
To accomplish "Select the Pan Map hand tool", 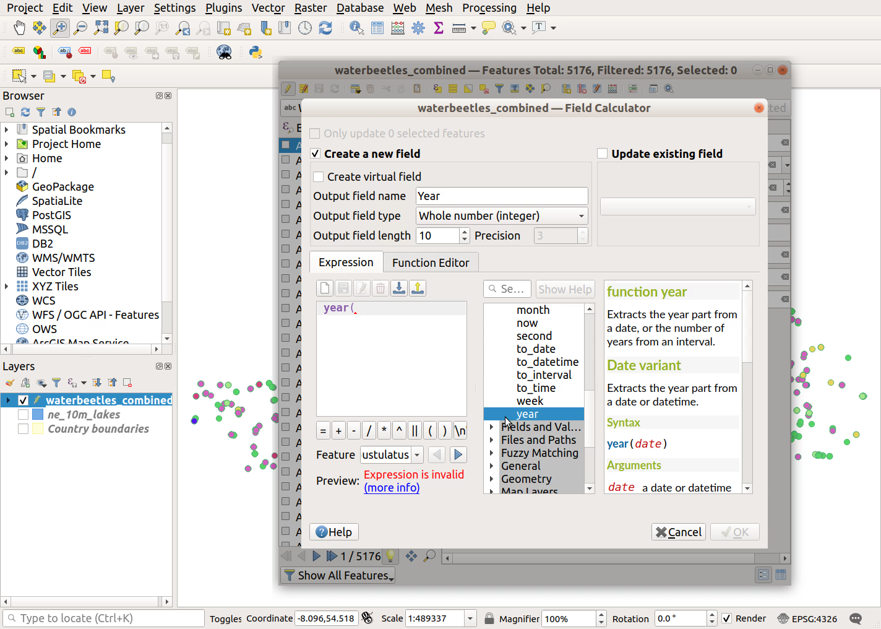I will [19, 28].
